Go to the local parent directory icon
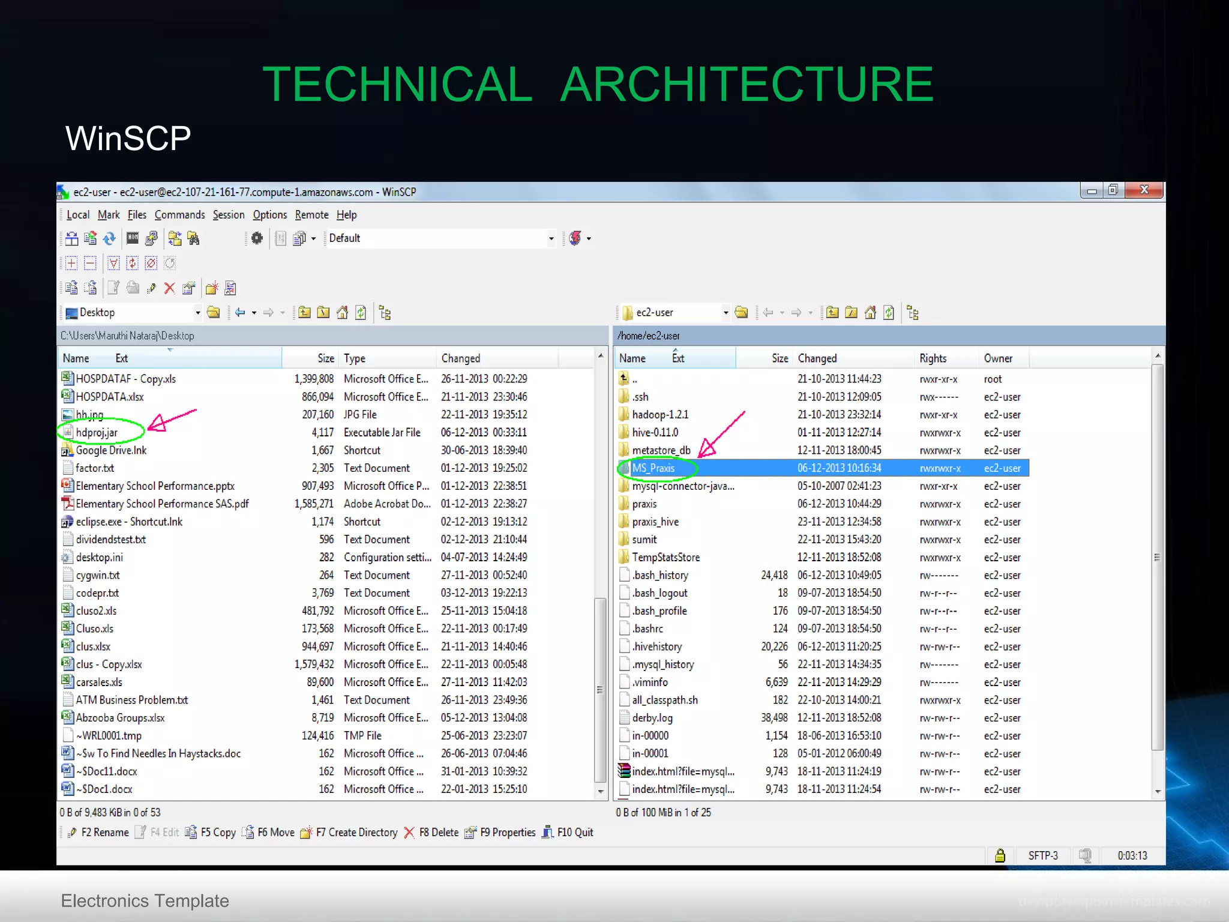 click(x=305, y=312)
